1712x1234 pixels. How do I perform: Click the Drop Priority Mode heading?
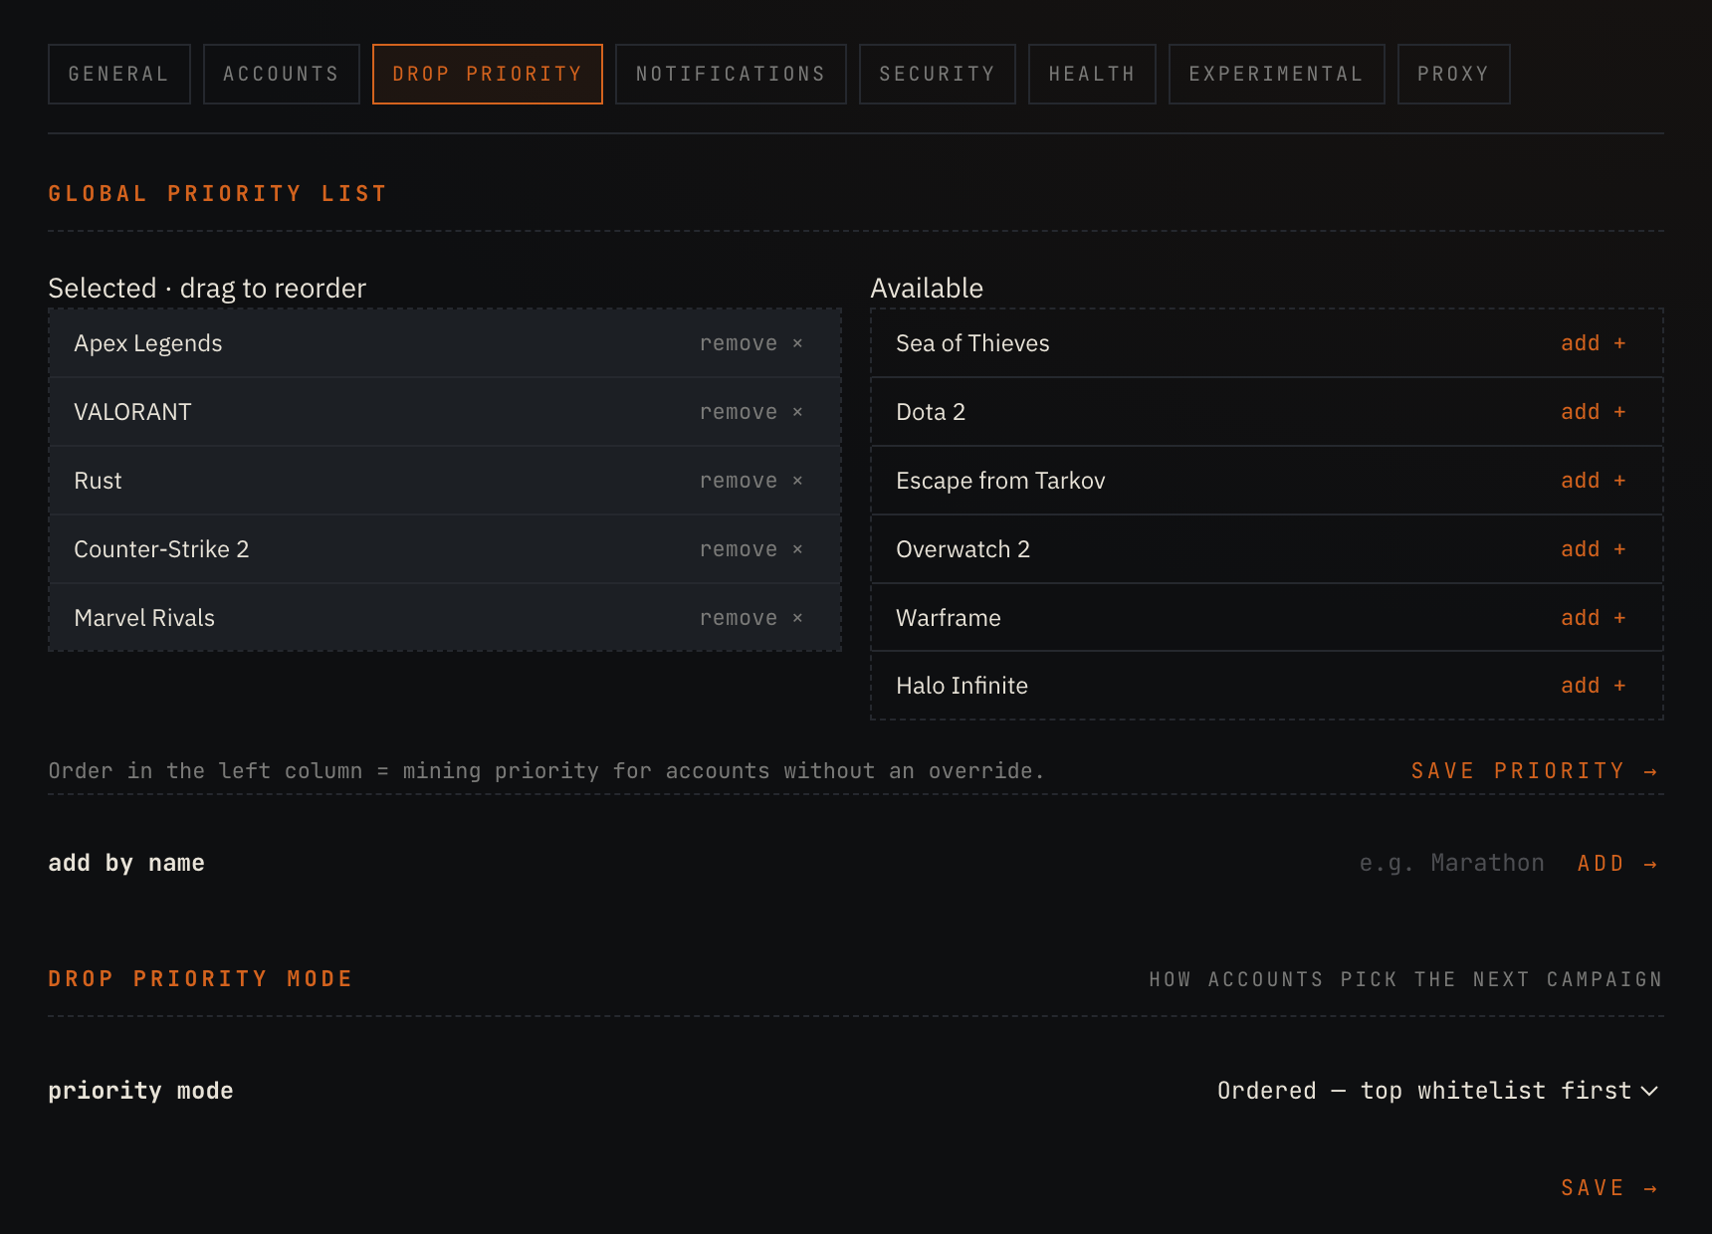tap(201, 979)
